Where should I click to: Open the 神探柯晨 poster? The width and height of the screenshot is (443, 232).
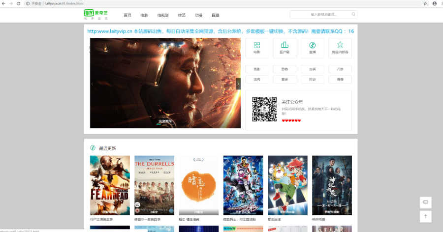click(332, 185)
